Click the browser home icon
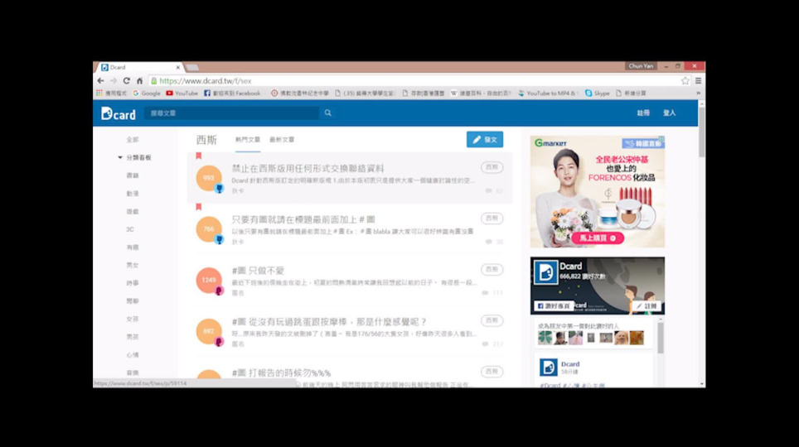 coord(139,81)
